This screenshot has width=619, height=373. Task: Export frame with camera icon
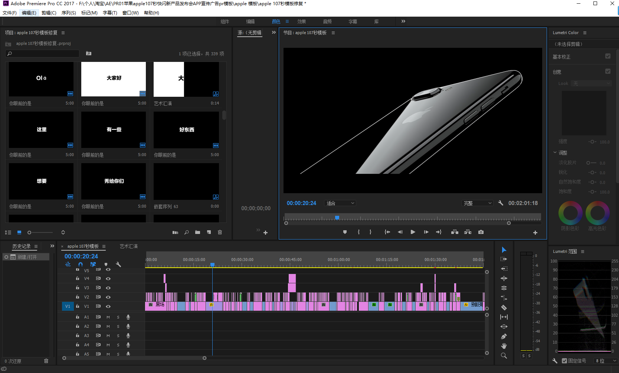pos(481,232)
